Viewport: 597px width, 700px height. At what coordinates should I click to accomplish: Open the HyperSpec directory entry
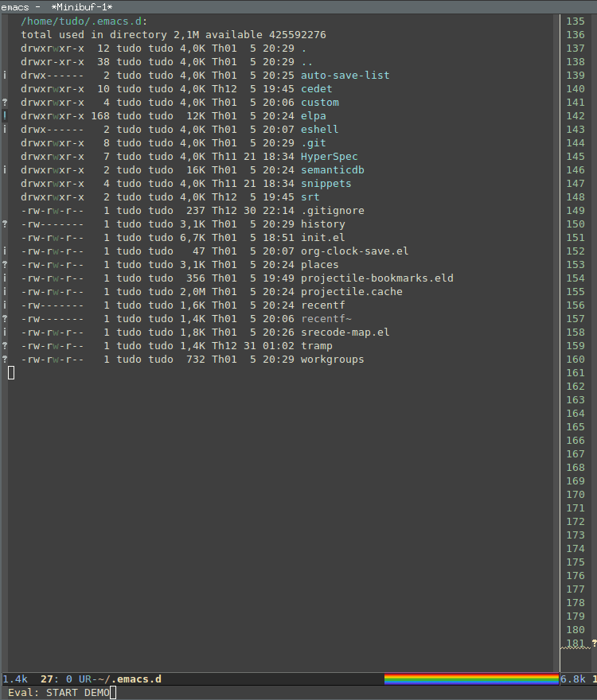[330, 157]
